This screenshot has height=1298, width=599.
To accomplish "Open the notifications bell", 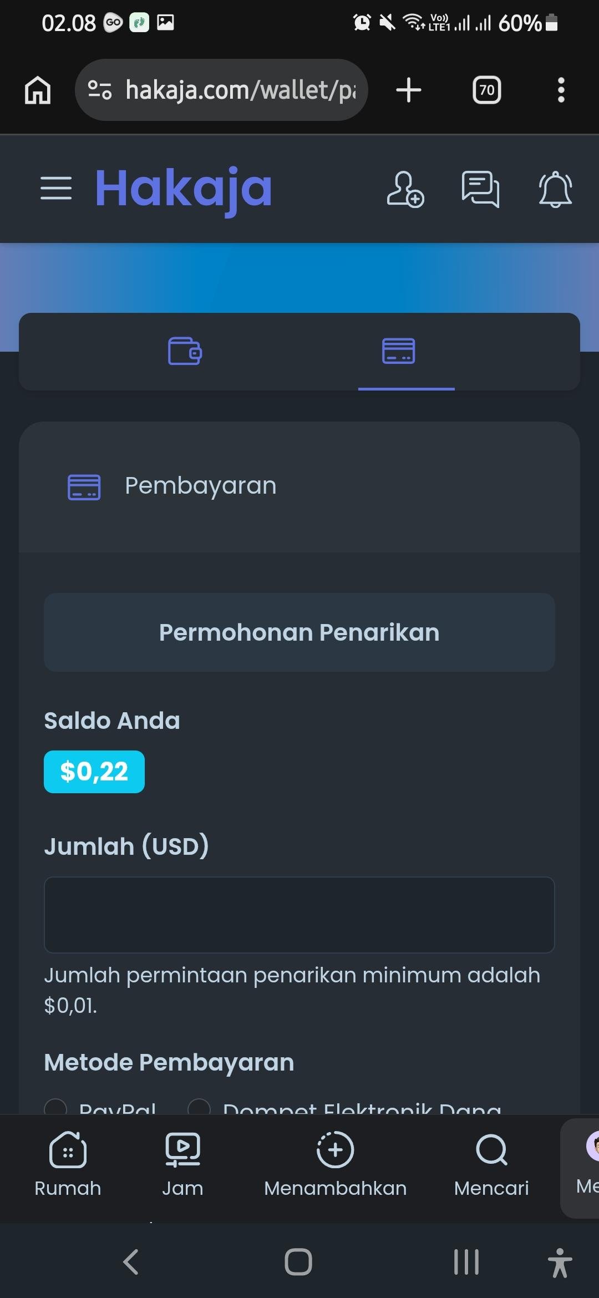I will pos(555,189).
